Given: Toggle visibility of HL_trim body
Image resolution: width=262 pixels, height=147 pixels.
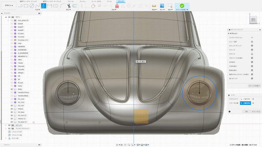Looking at the screenshot, I should [x=12, y=105].
